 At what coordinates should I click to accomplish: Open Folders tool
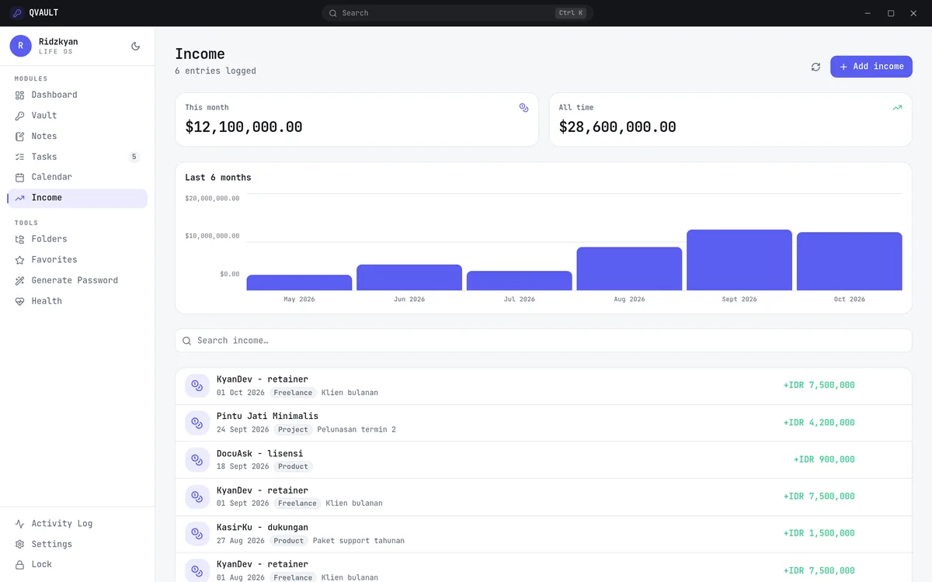point(78,239)
